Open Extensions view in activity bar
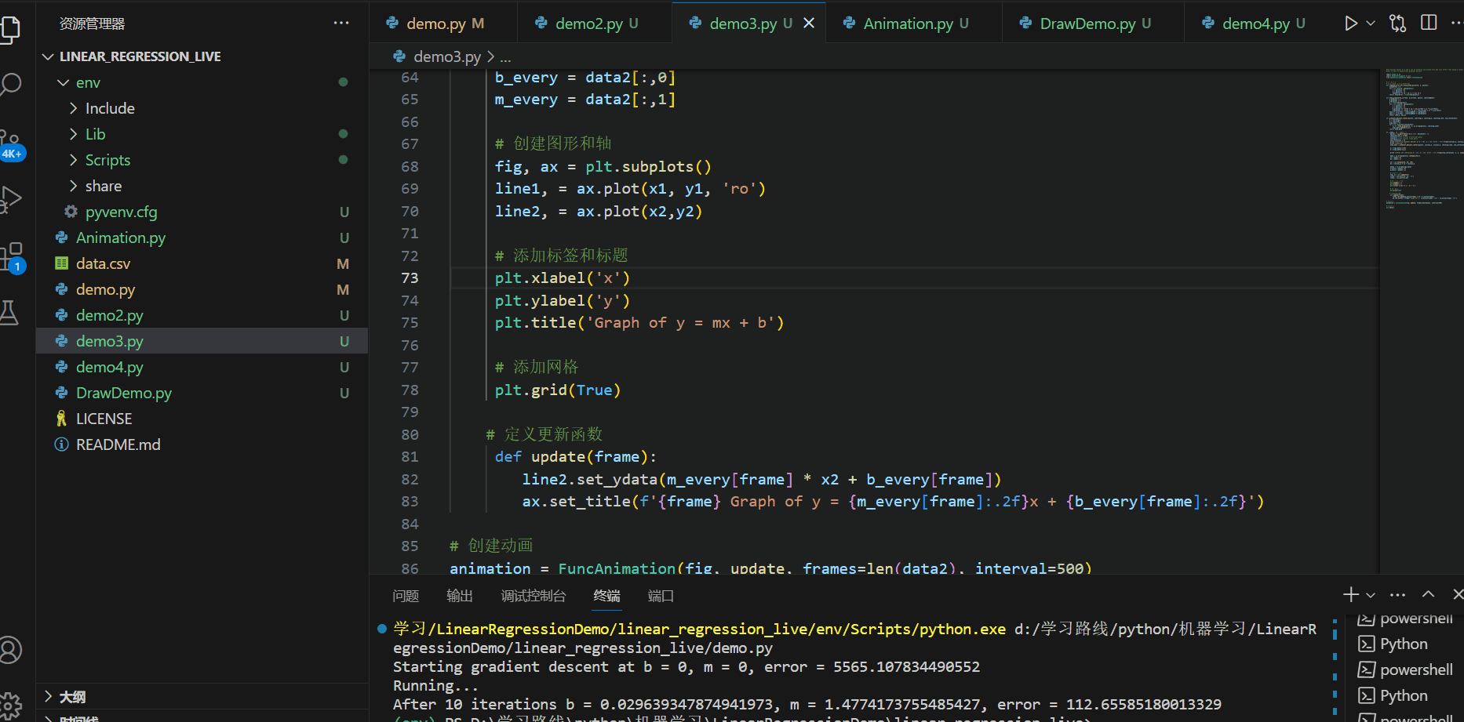This screenshot has height=722, width=1464. (x=11, y=256)
